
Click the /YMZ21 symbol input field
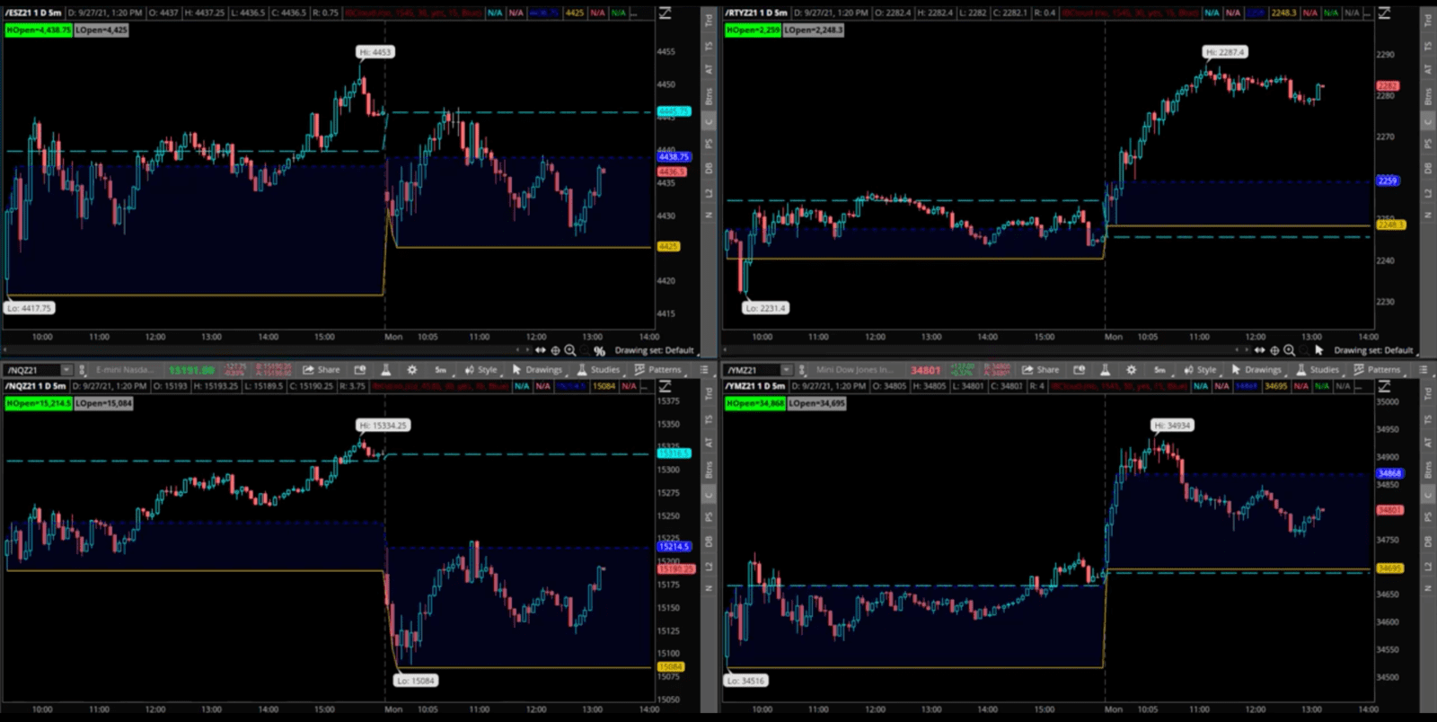click(x=753, y=370)
